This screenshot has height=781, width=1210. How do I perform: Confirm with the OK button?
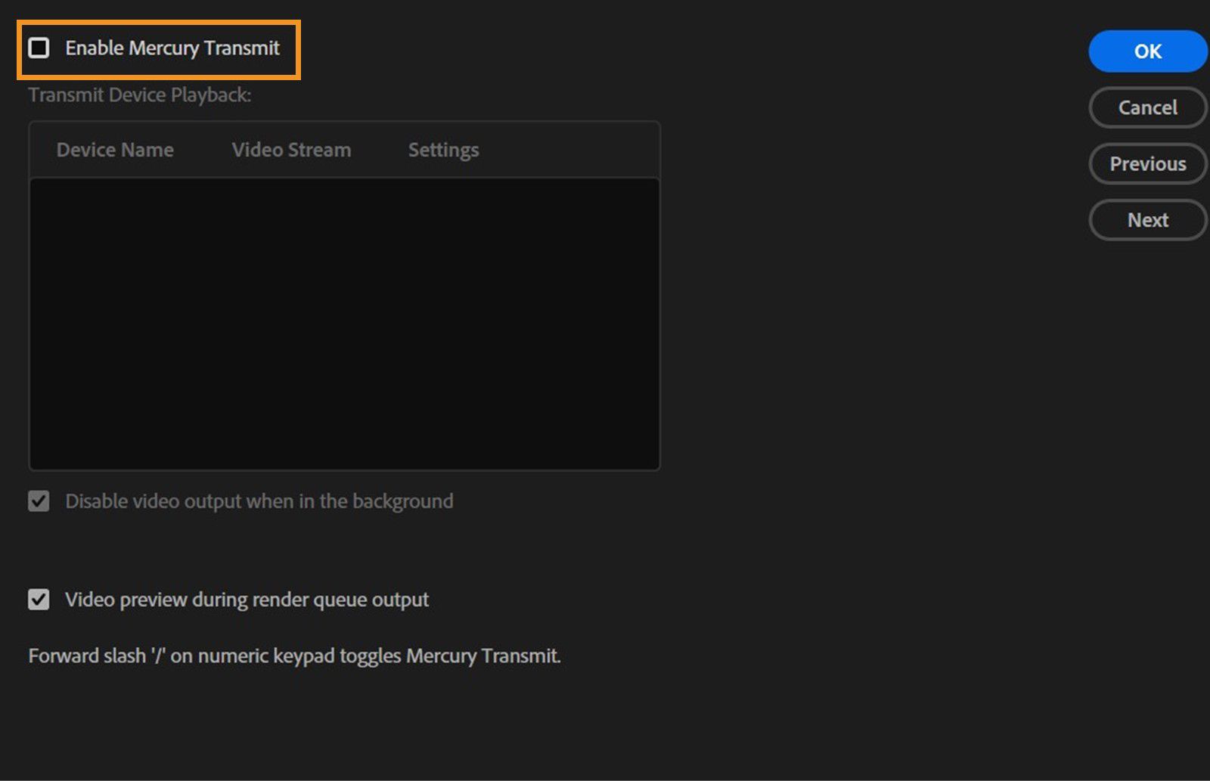1148,51
